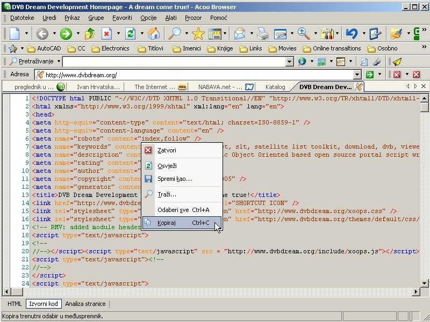
Task: Open the Forward history dropdown arrow
Action: point(78,34)
